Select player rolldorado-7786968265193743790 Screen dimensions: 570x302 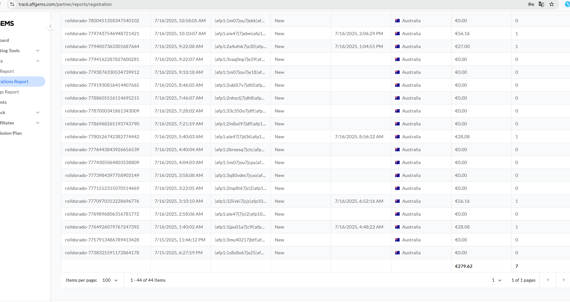pos(102,124)
